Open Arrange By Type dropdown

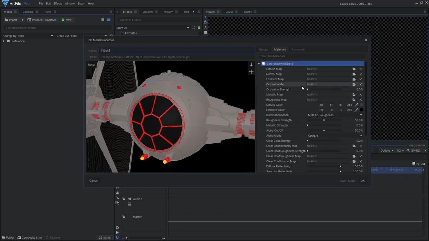point(28,36)
